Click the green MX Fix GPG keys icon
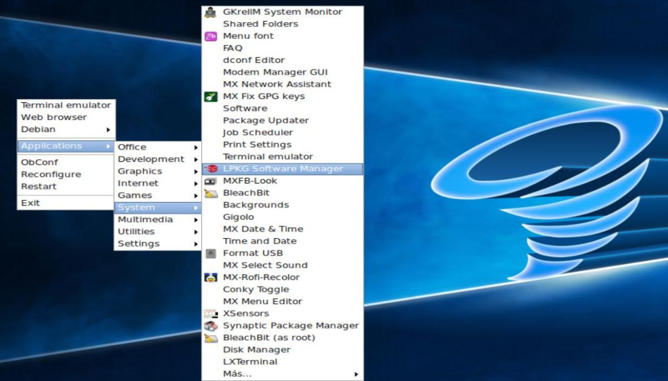668x381 pixels. coord(210,96)
